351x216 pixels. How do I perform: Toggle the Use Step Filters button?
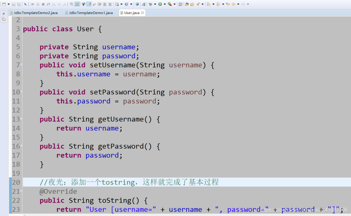tap(77, 4)
